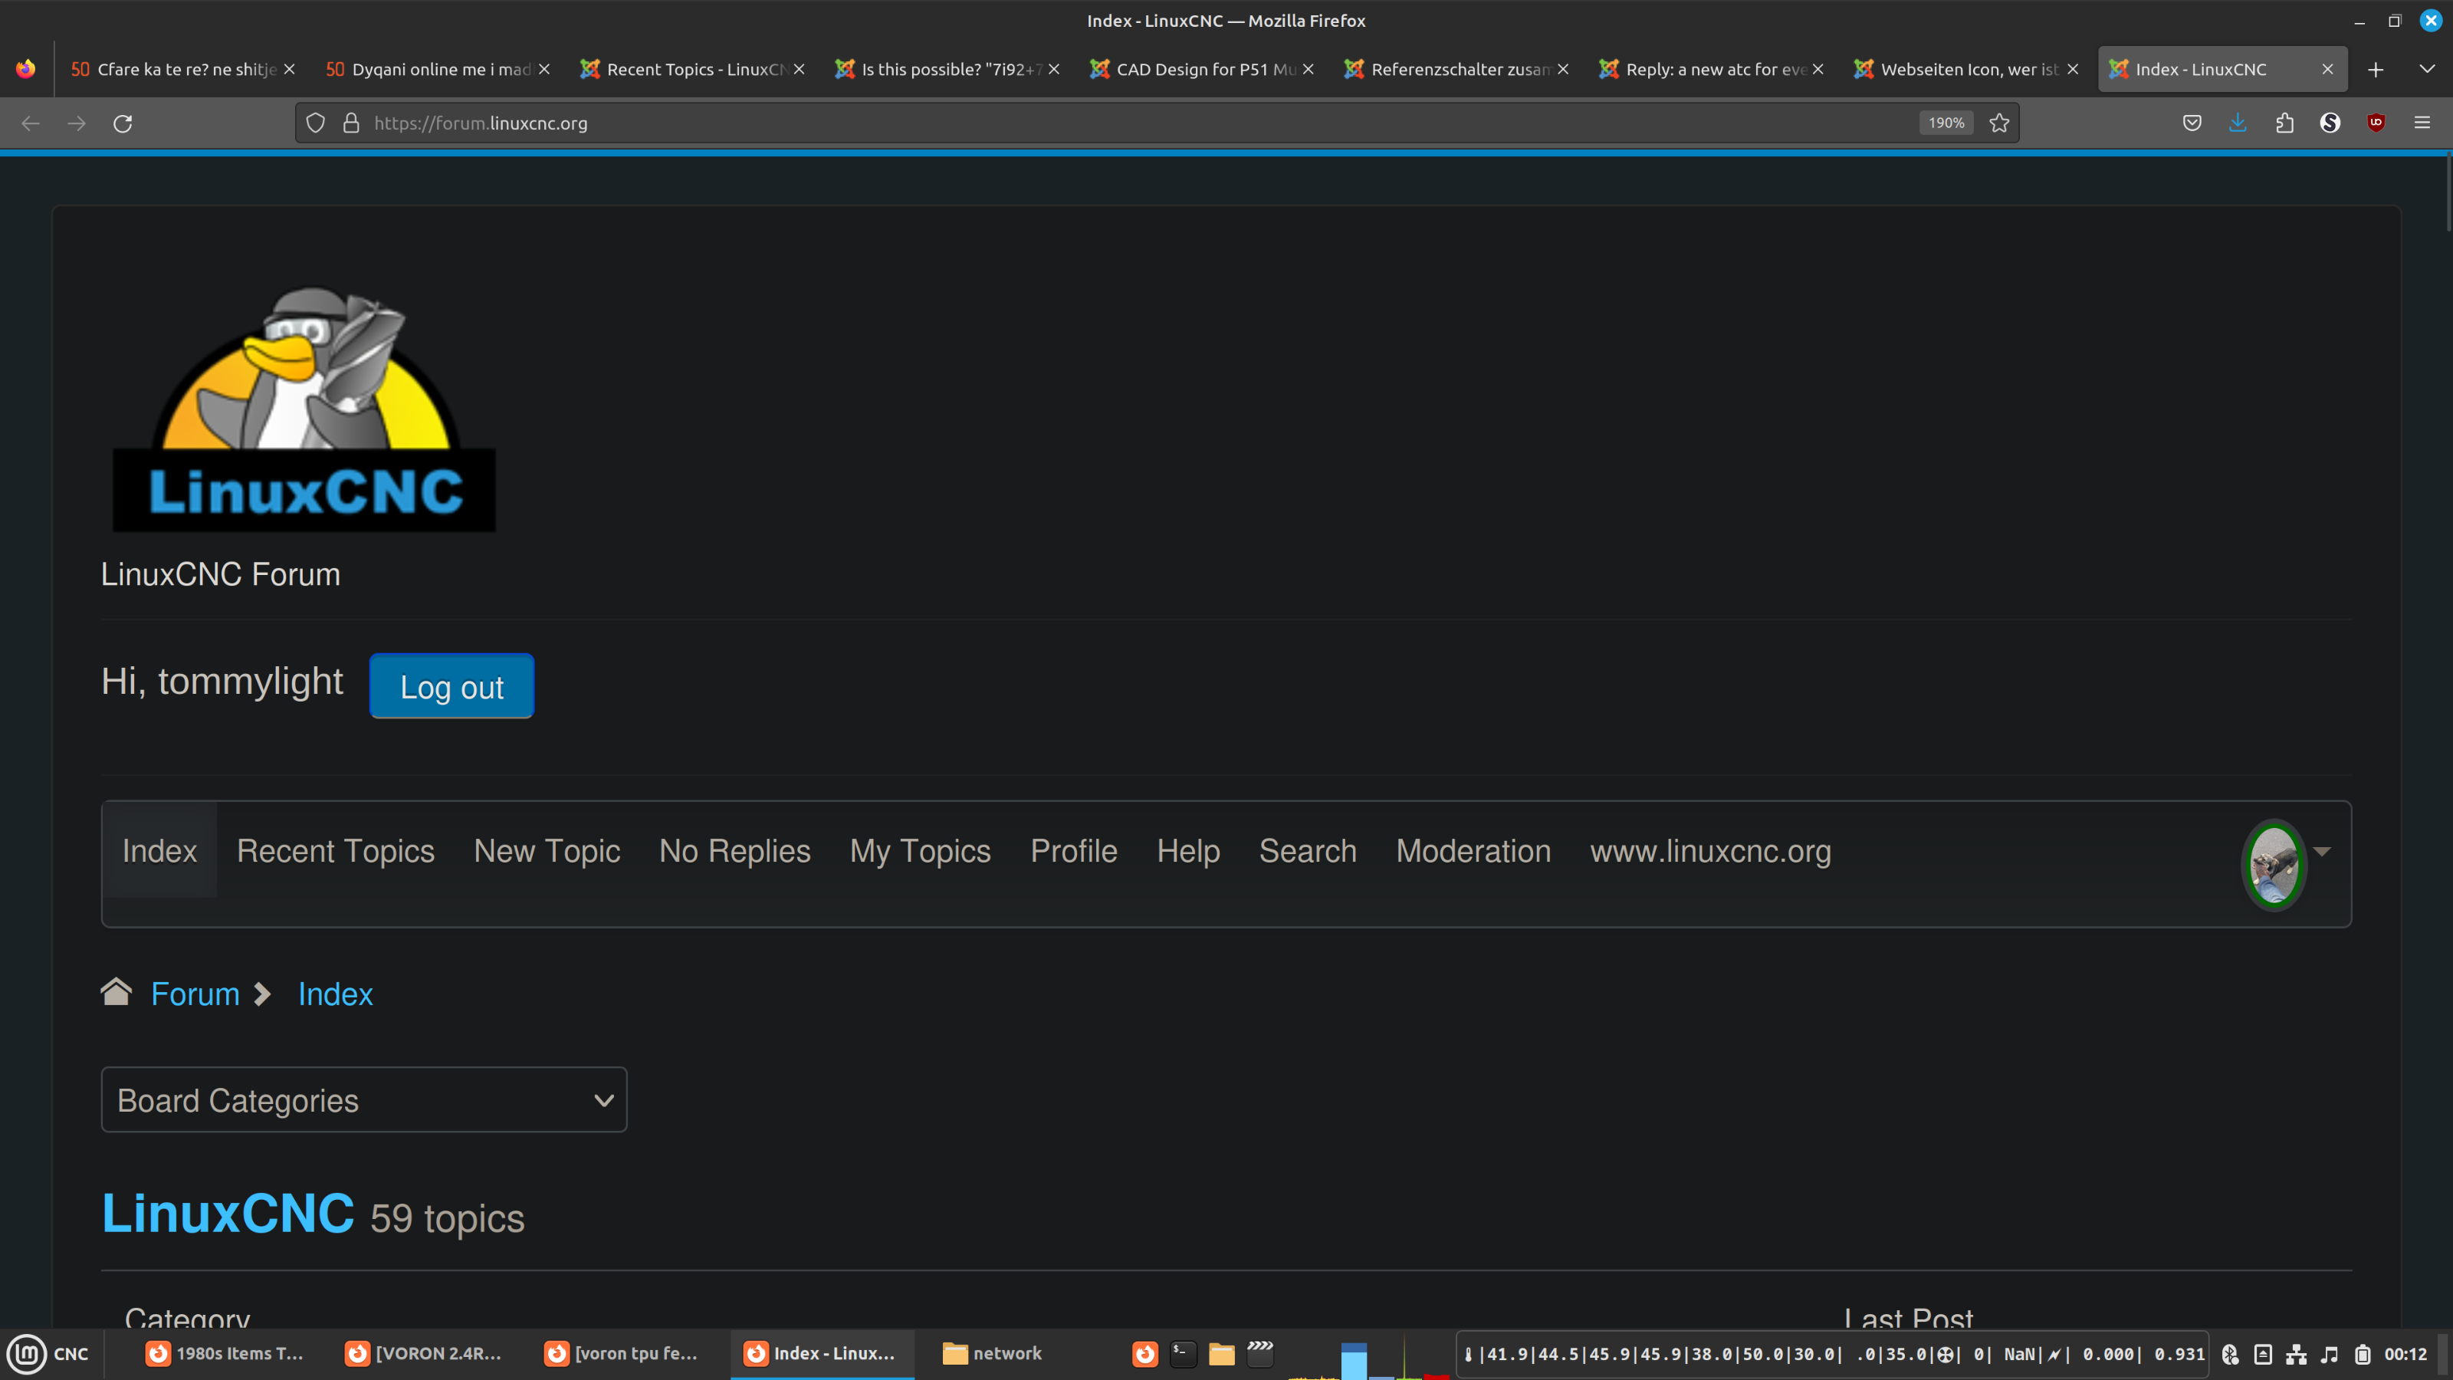Viewport: 2453px width, 1380px height.
Task: Open Bluetooth tray icon
Action: [2230, 1354]
